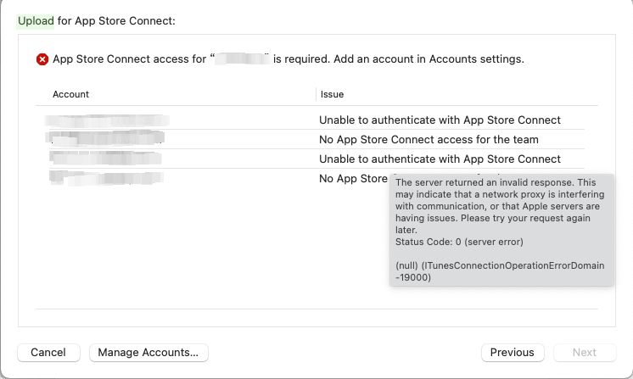Select first 'Unable to authenticate with App Store Connect' row
The height and width of the screenshot is (379, 633).
[440, 120]
